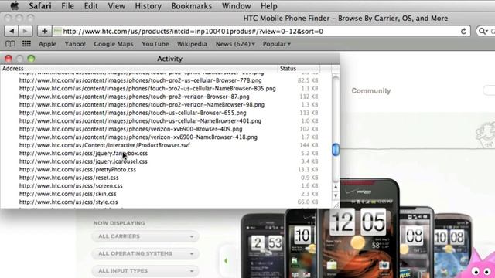This screenshot has width=495, height=278.
Task: Click Activity scrollbar up arrow
Action: (336, 187)
